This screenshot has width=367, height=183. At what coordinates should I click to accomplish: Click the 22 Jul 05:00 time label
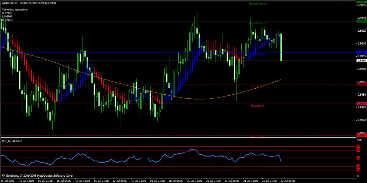(x=287, y=180)
